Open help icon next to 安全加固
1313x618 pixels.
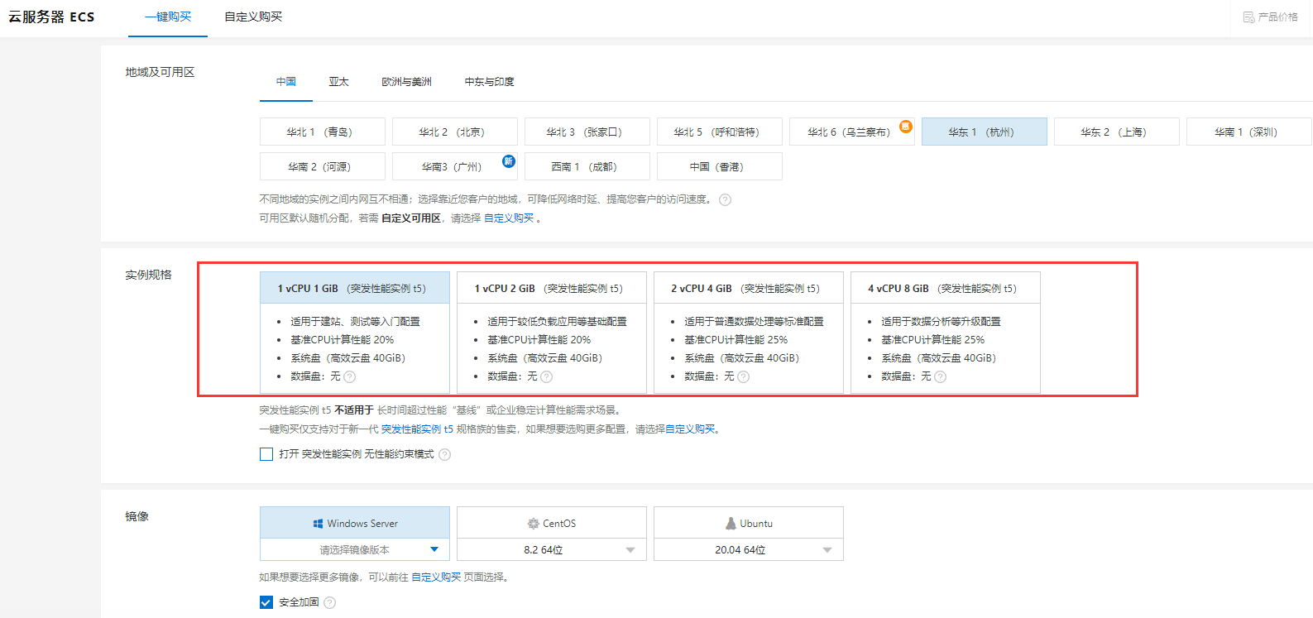point(329,602)
